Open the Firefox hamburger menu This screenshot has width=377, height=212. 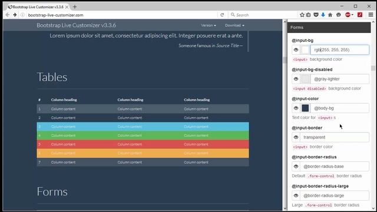[371, 15]
